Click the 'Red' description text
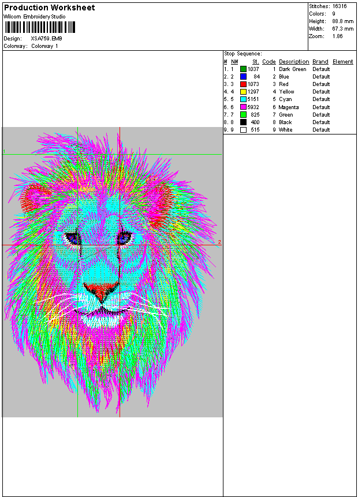Viewport: 358px width, 497px height. pyautogui.click(x=284, y=84)
